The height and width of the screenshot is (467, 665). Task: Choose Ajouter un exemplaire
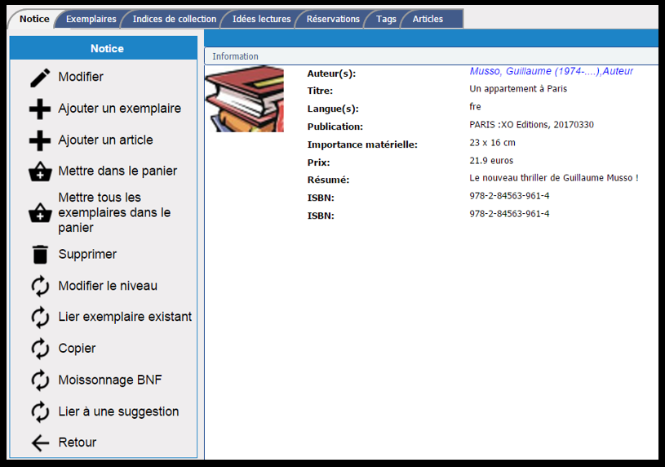120,109
